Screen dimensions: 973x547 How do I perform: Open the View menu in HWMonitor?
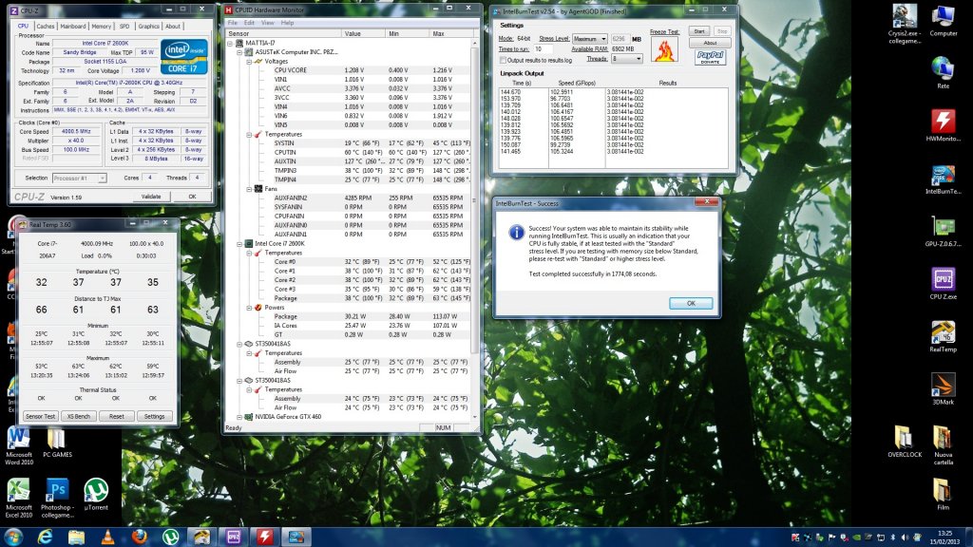(x=267, y=23)
